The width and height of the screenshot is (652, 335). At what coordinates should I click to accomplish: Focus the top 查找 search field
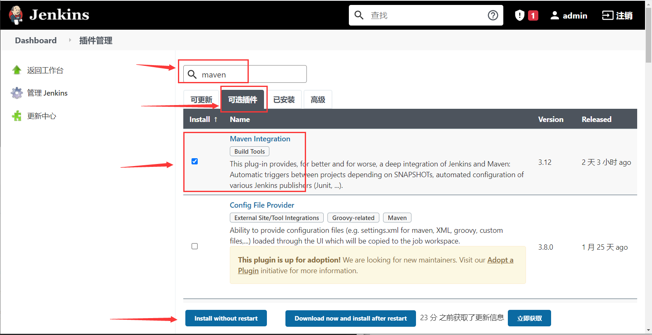(x=426, y=15)
